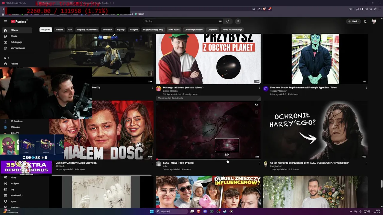Go to the 3D Academy subscription channel

pos(17,121)
